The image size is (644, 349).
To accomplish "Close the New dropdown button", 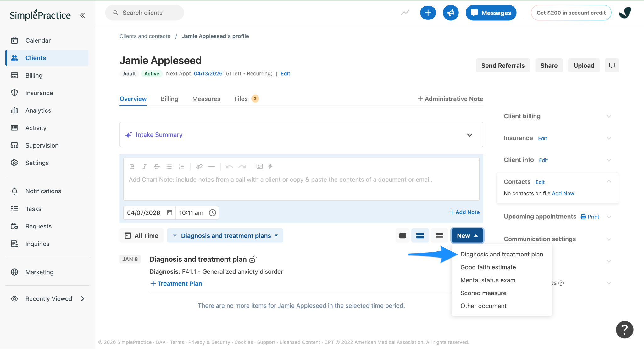I will click(x=467, y=235).
